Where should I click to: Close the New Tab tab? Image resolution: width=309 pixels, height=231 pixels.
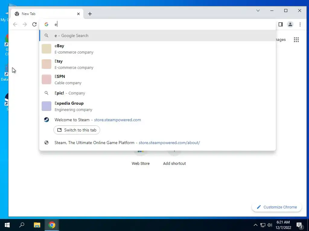(78, 14)
